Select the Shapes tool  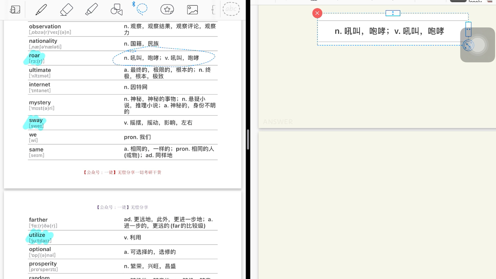click(116, 10)
